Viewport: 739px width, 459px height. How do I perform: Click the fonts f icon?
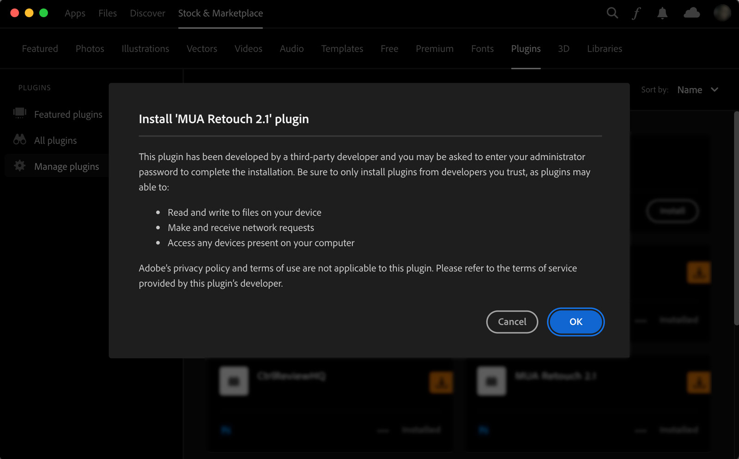(636, 13)
